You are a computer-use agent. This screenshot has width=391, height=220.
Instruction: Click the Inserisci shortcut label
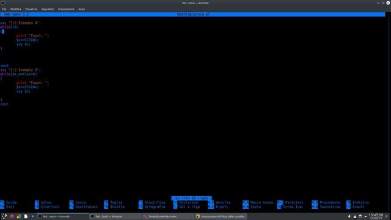(x=50, y=207)
